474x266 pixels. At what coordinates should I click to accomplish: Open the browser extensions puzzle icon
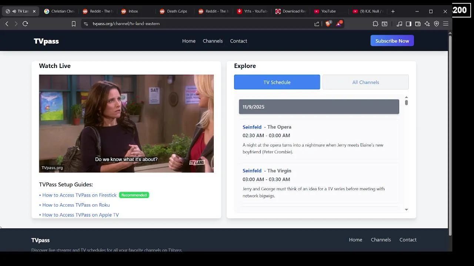375,24
